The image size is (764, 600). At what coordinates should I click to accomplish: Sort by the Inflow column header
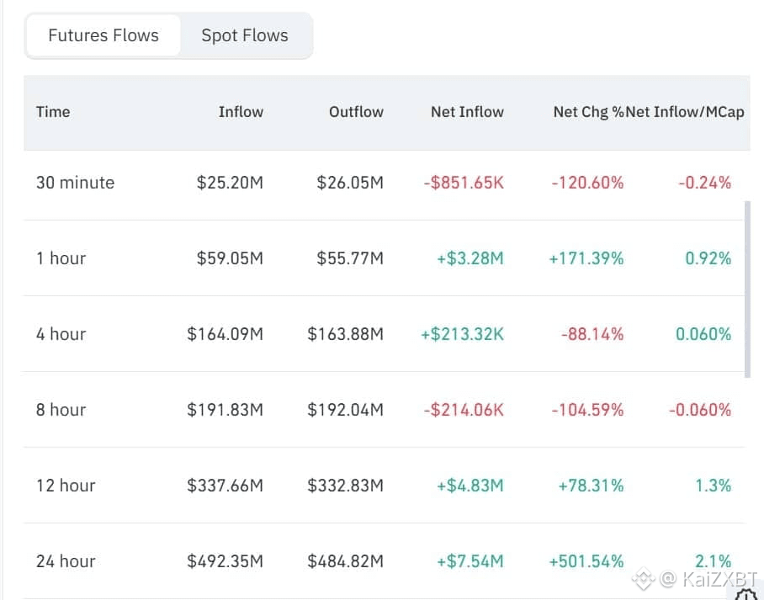coord(241,112)
